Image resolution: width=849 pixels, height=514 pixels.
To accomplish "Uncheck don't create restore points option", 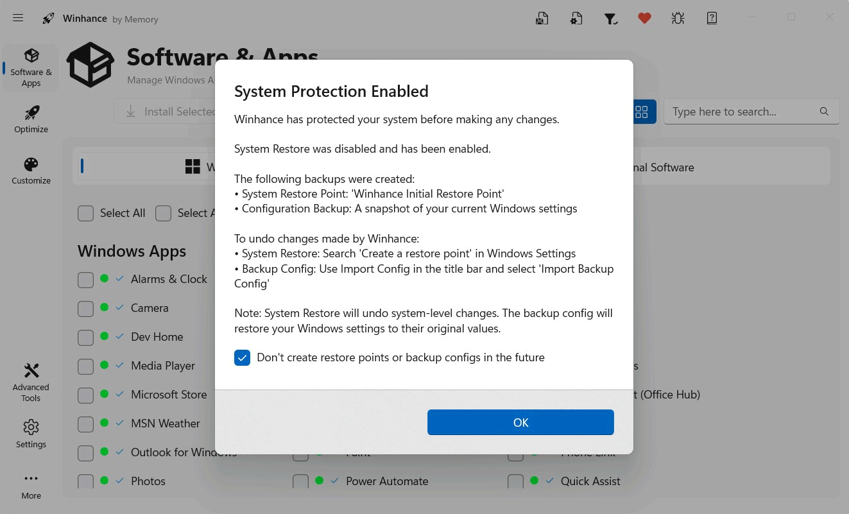I will tap(243, 357).
